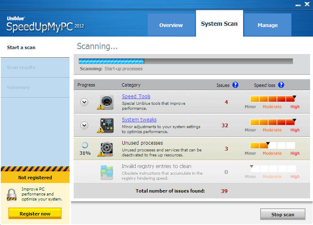Switch to the Overview tab
This screenshot has width=313, height=225.
pyautogui.click(x=171, y=25)
